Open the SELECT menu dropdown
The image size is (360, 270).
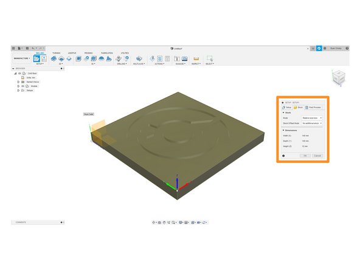coord(210,64)
